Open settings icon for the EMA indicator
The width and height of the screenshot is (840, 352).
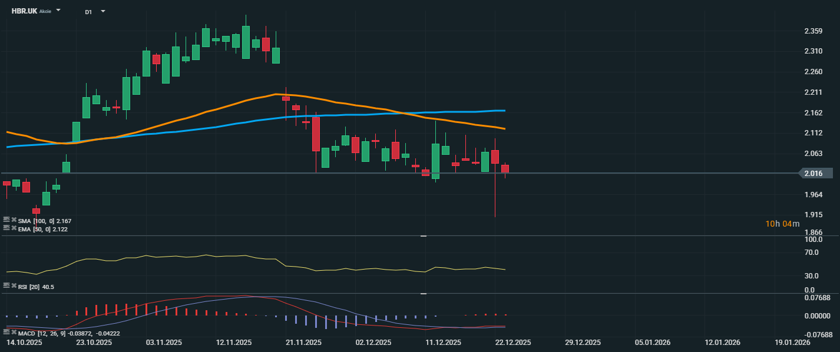click(6, 229)
